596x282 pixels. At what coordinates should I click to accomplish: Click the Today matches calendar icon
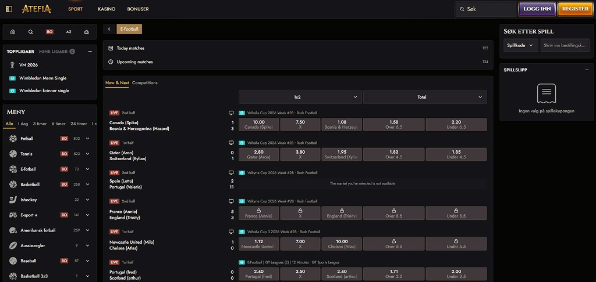pos(111,48)
